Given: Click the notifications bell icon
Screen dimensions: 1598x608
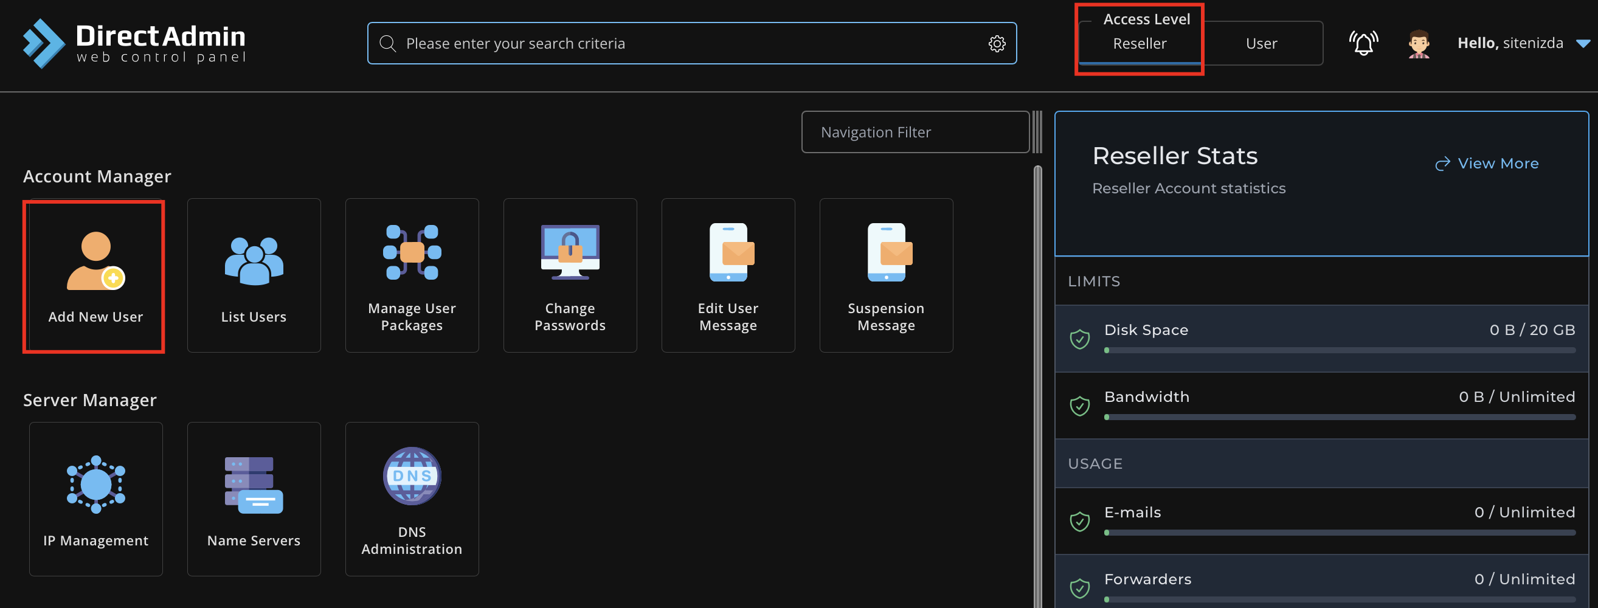Looking at the screenshot, I should [x=1363, y=43].
